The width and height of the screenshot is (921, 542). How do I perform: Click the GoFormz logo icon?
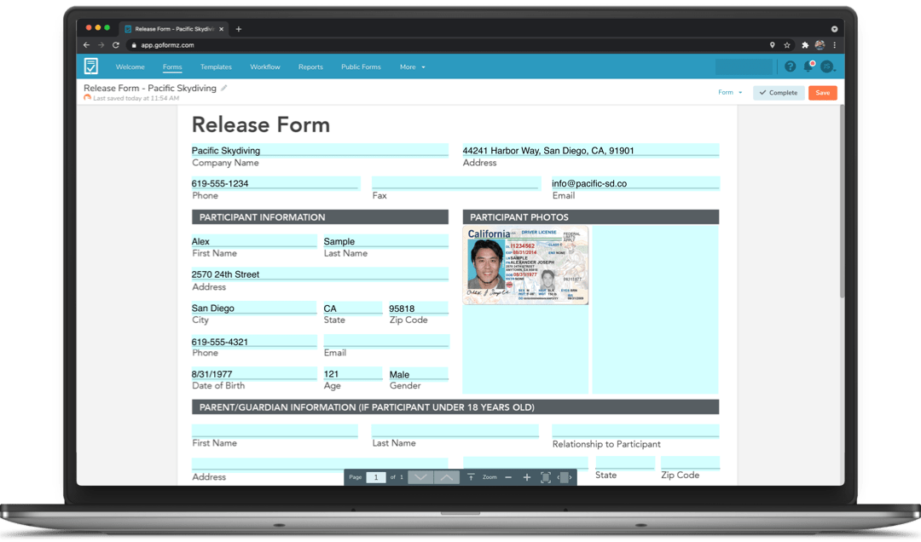(x=91, y=66)
